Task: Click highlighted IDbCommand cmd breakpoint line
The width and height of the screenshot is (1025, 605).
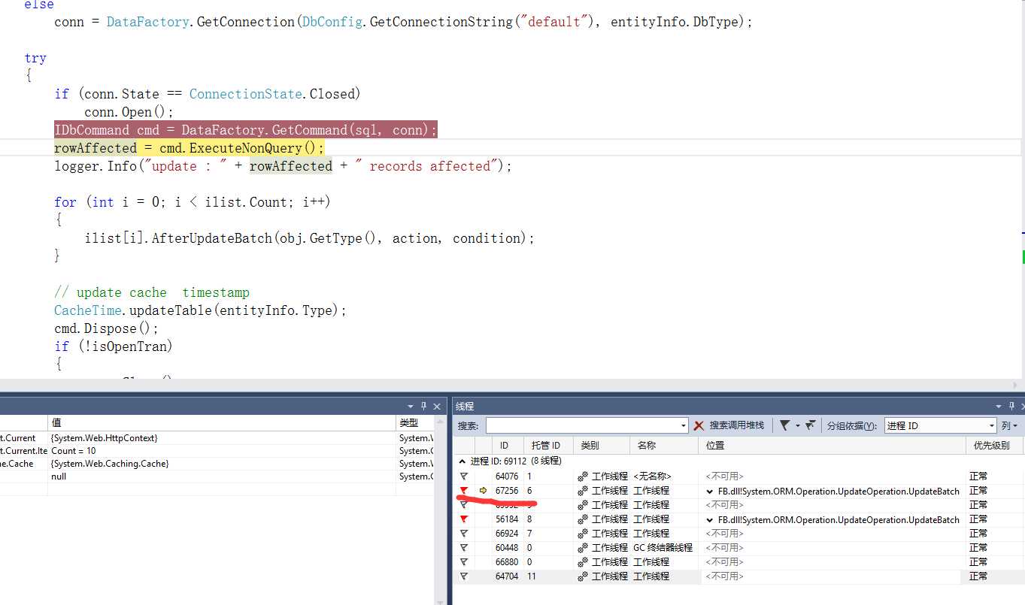Action: pos(245,130)
